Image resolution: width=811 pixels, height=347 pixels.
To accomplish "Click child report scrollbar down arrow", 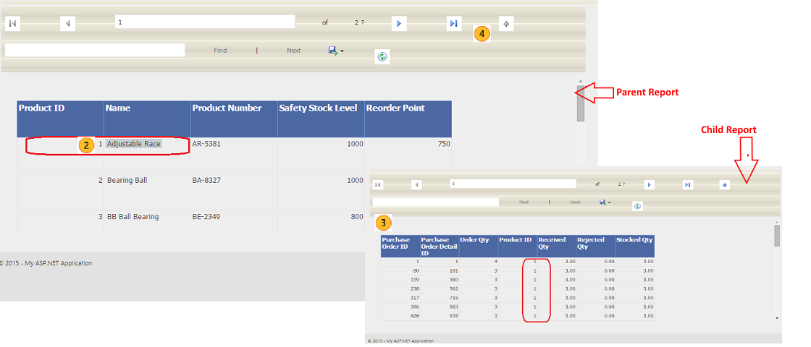I will point(777,317).
